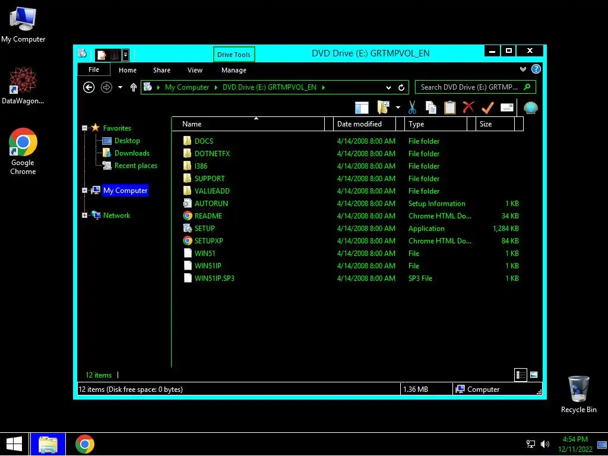Open the dropdown arrow beside Folder Options
608x456 pixels.
coord(398,107)
